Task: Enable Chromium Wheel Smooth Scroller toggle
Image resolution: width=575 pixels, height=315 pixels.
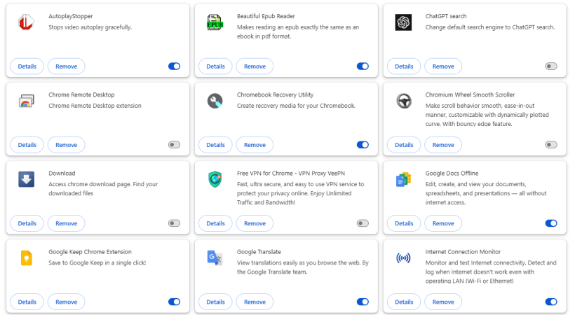Action: pyautogui.click(x=551, y=145)
